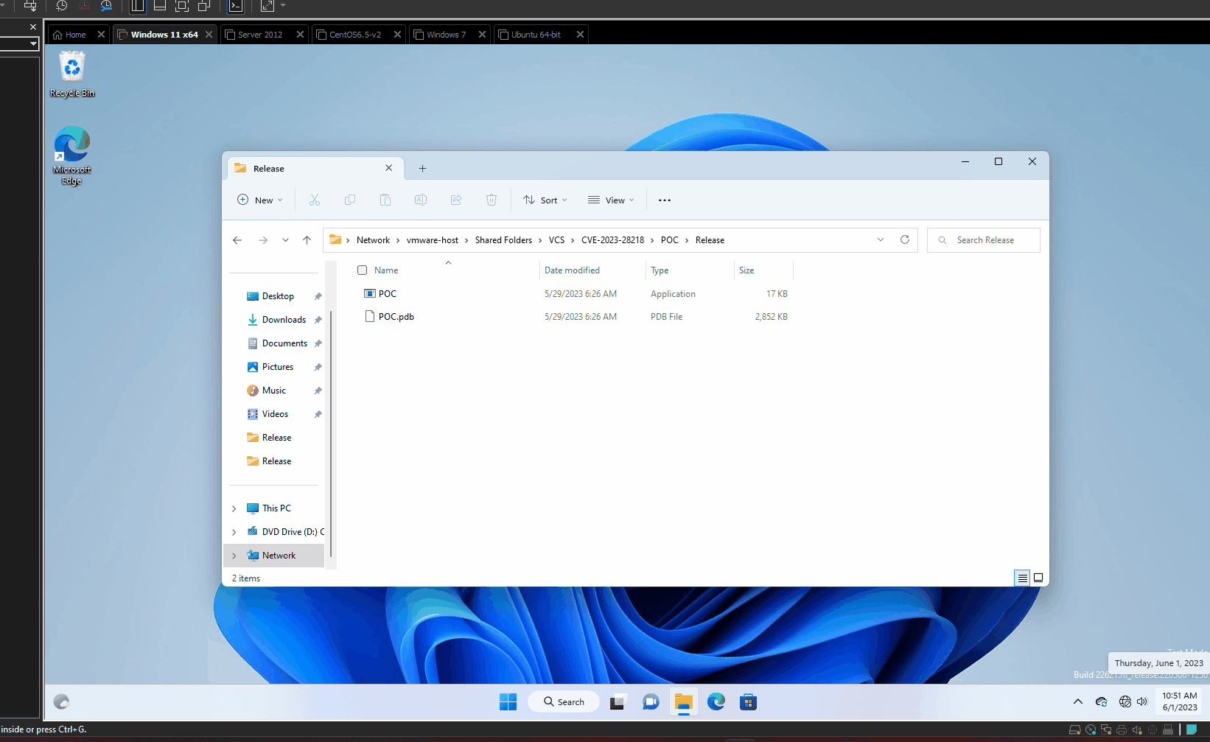
Task: Open the Sort dropdown
Action: point(545,200)
